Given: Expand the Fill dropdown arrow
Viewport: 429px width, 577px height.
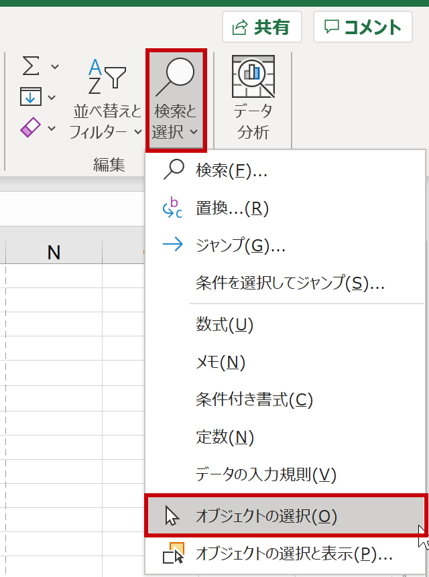Looking at the screenshot, I should (52, 98).
